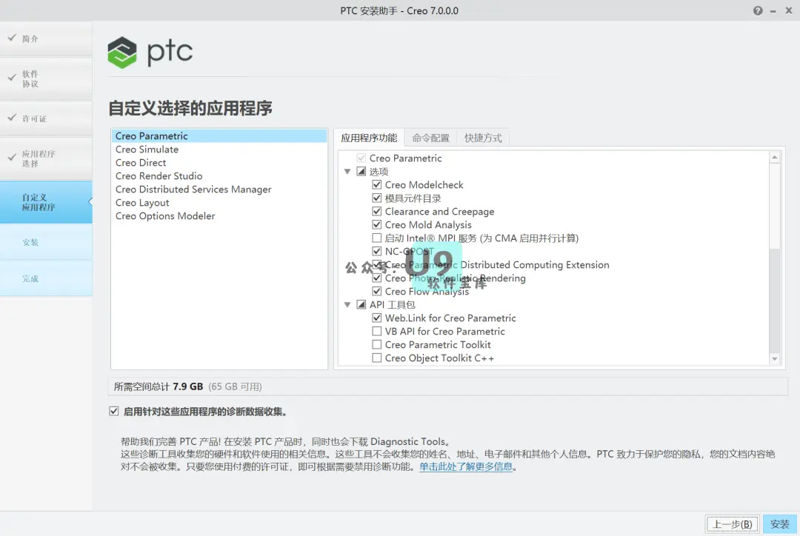Select Creo Direct application

(219, 162)
